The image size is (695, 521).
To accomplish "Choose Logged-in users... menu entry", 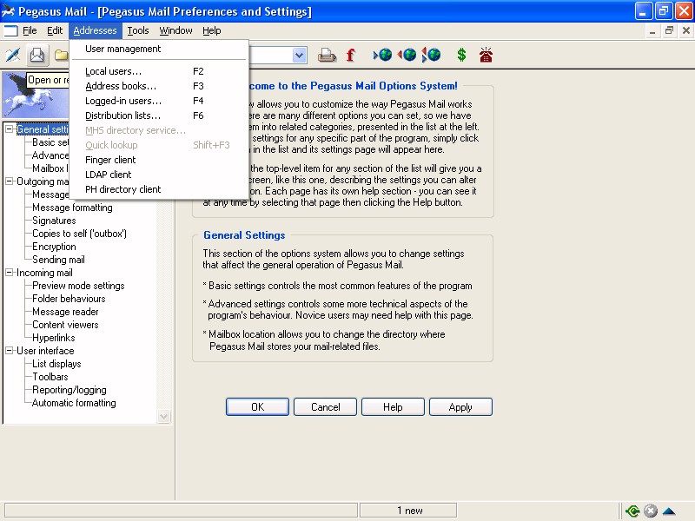I will 159,101.
